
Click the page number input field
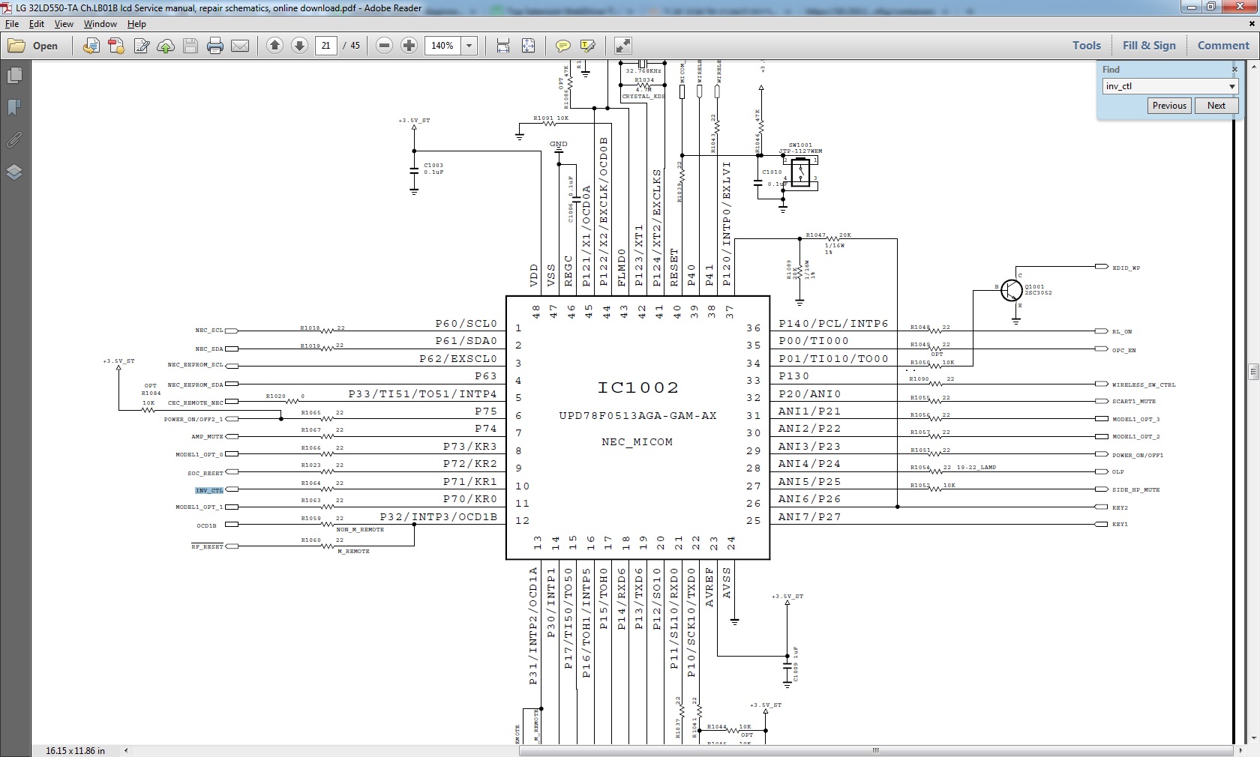pos(325,46)
